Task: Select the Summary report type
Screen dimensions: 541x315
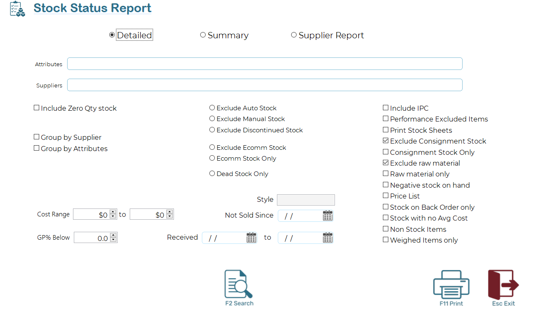Action: [x=203, y=35]
